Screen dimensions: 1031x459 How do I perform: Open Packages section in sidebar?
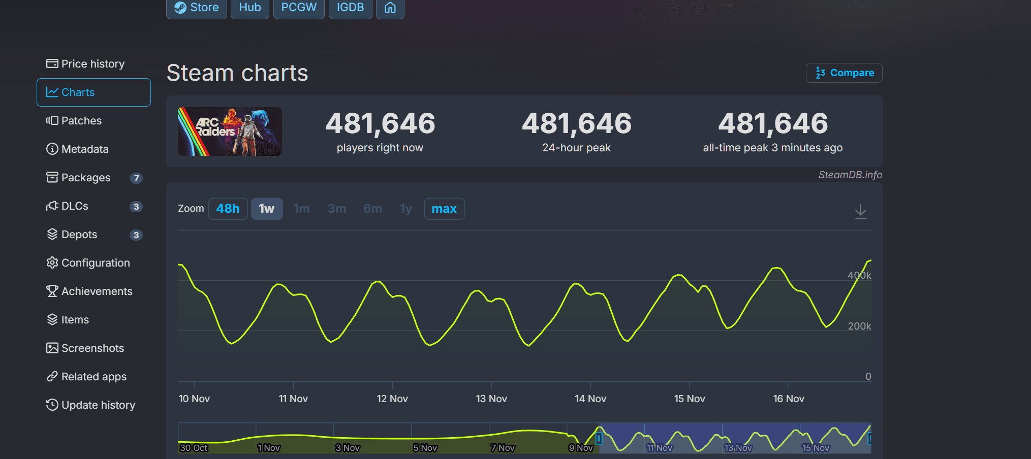pyautogui.click(x=93, y=178)
